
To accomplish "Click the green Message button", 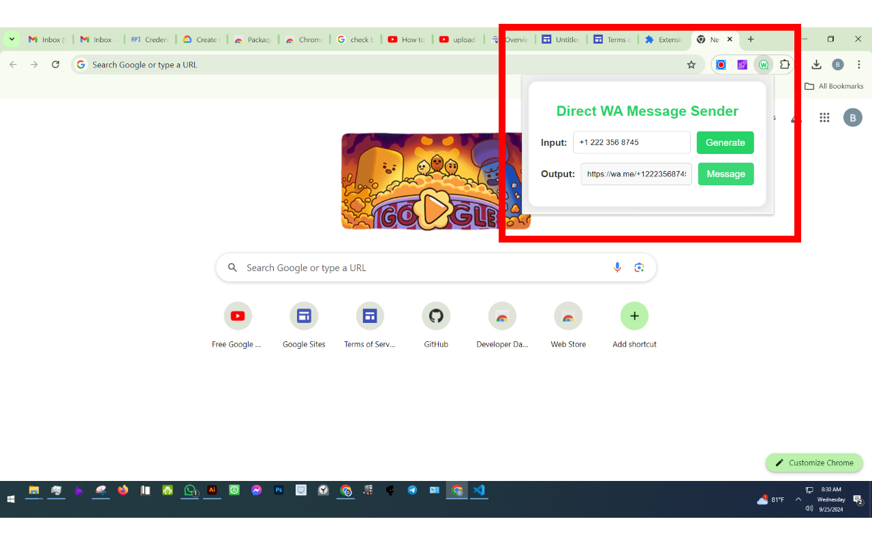I will [x=726, y=174].
